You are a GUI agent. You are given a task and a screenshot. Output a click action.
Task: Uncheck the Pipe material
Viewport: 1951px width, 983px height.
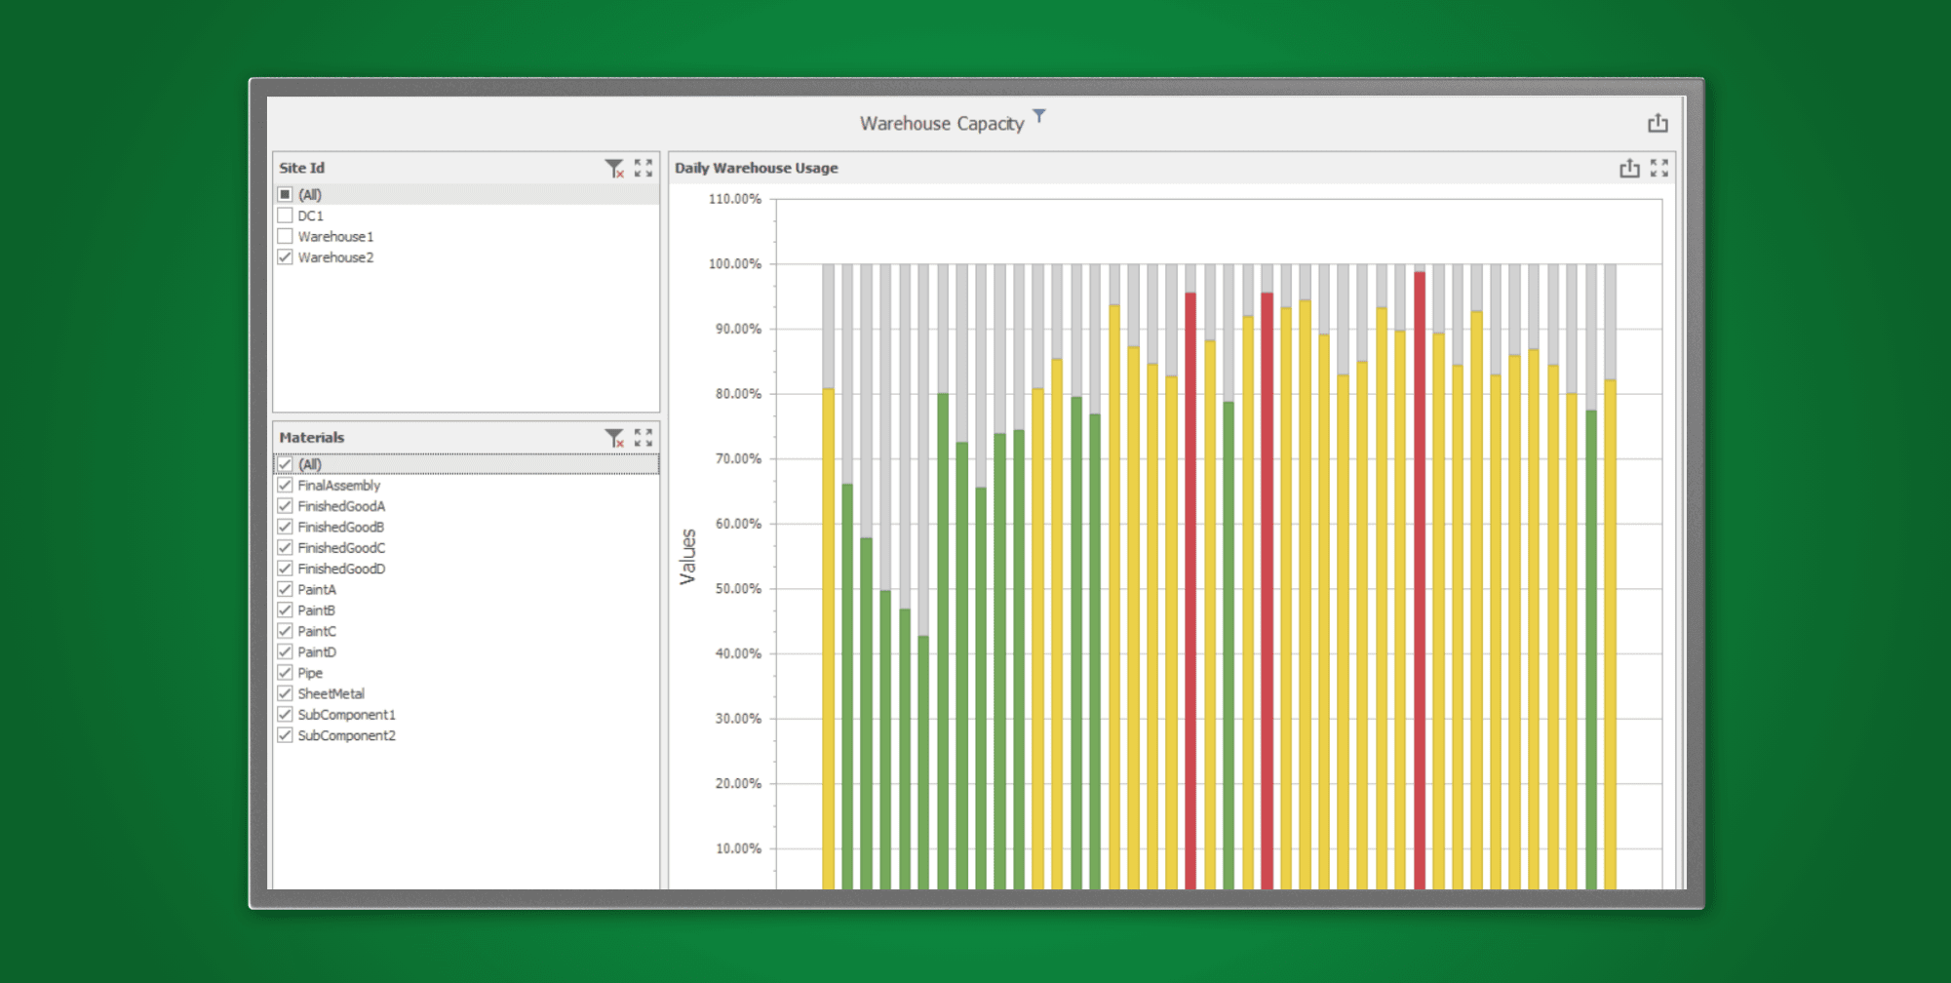(285, 673)
